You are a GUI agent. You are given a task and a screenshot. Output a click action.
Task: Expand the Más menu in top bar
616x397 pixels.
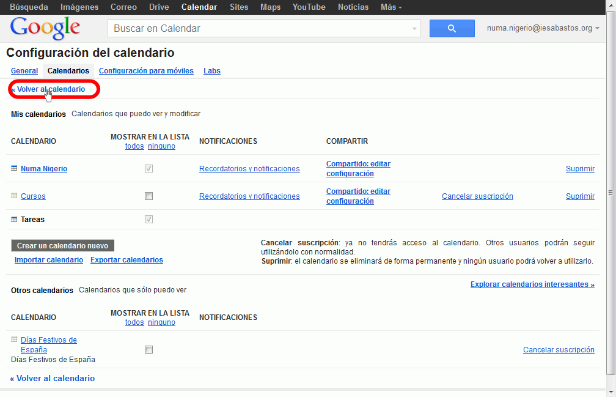(x=391, y=7)
